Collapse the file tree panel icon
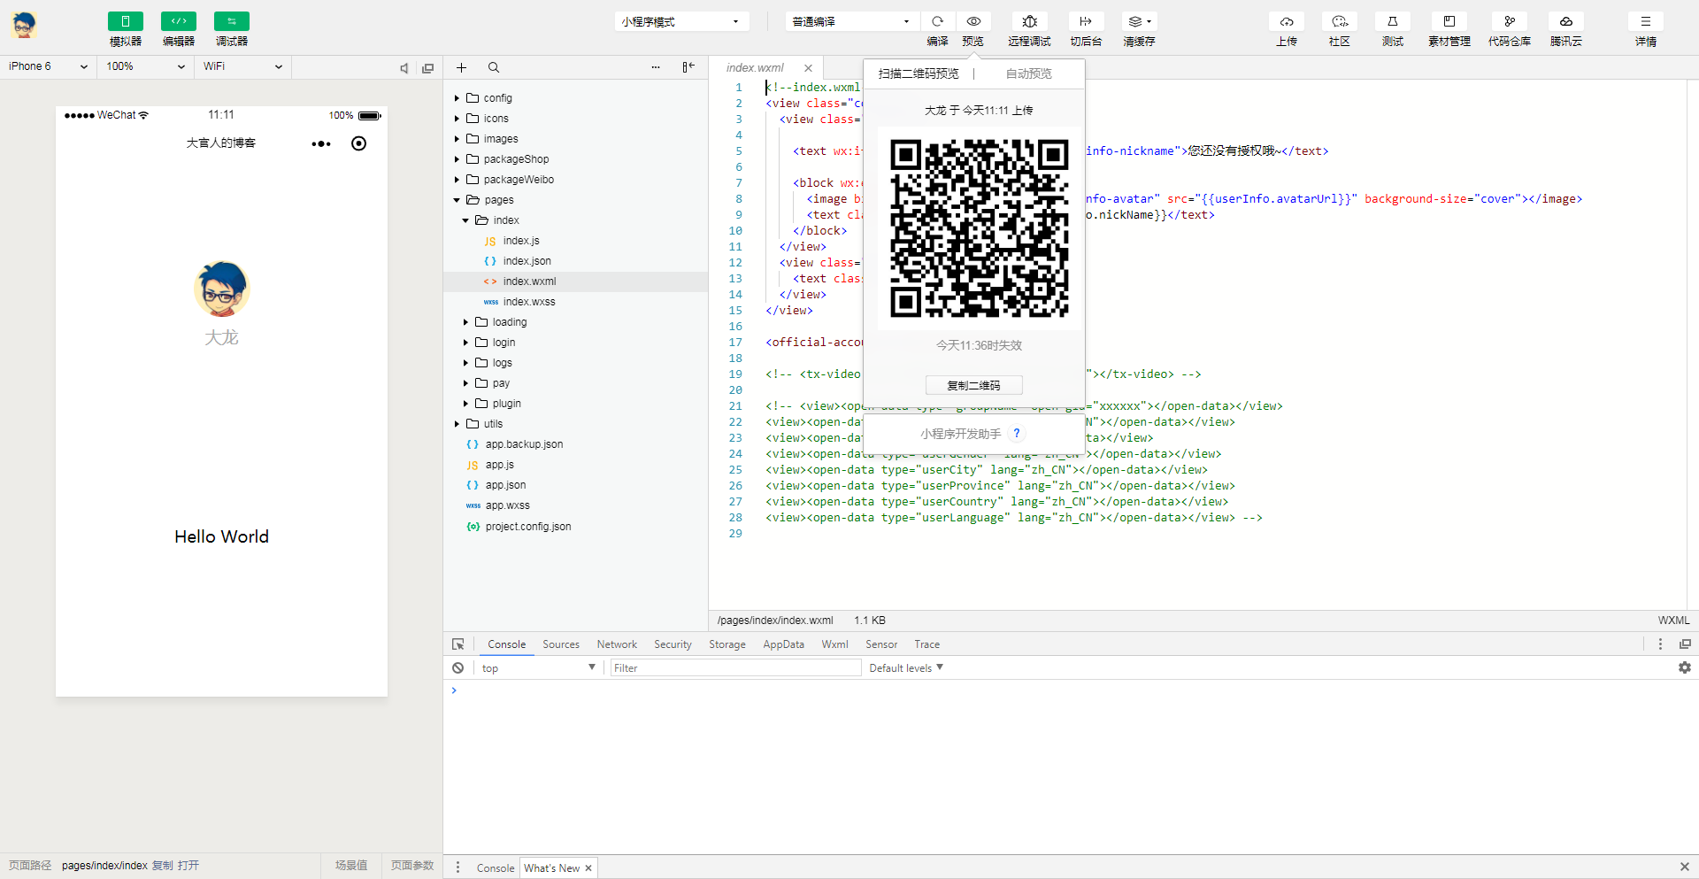This screenshot has height=879, width=1699. click(688, 67)
